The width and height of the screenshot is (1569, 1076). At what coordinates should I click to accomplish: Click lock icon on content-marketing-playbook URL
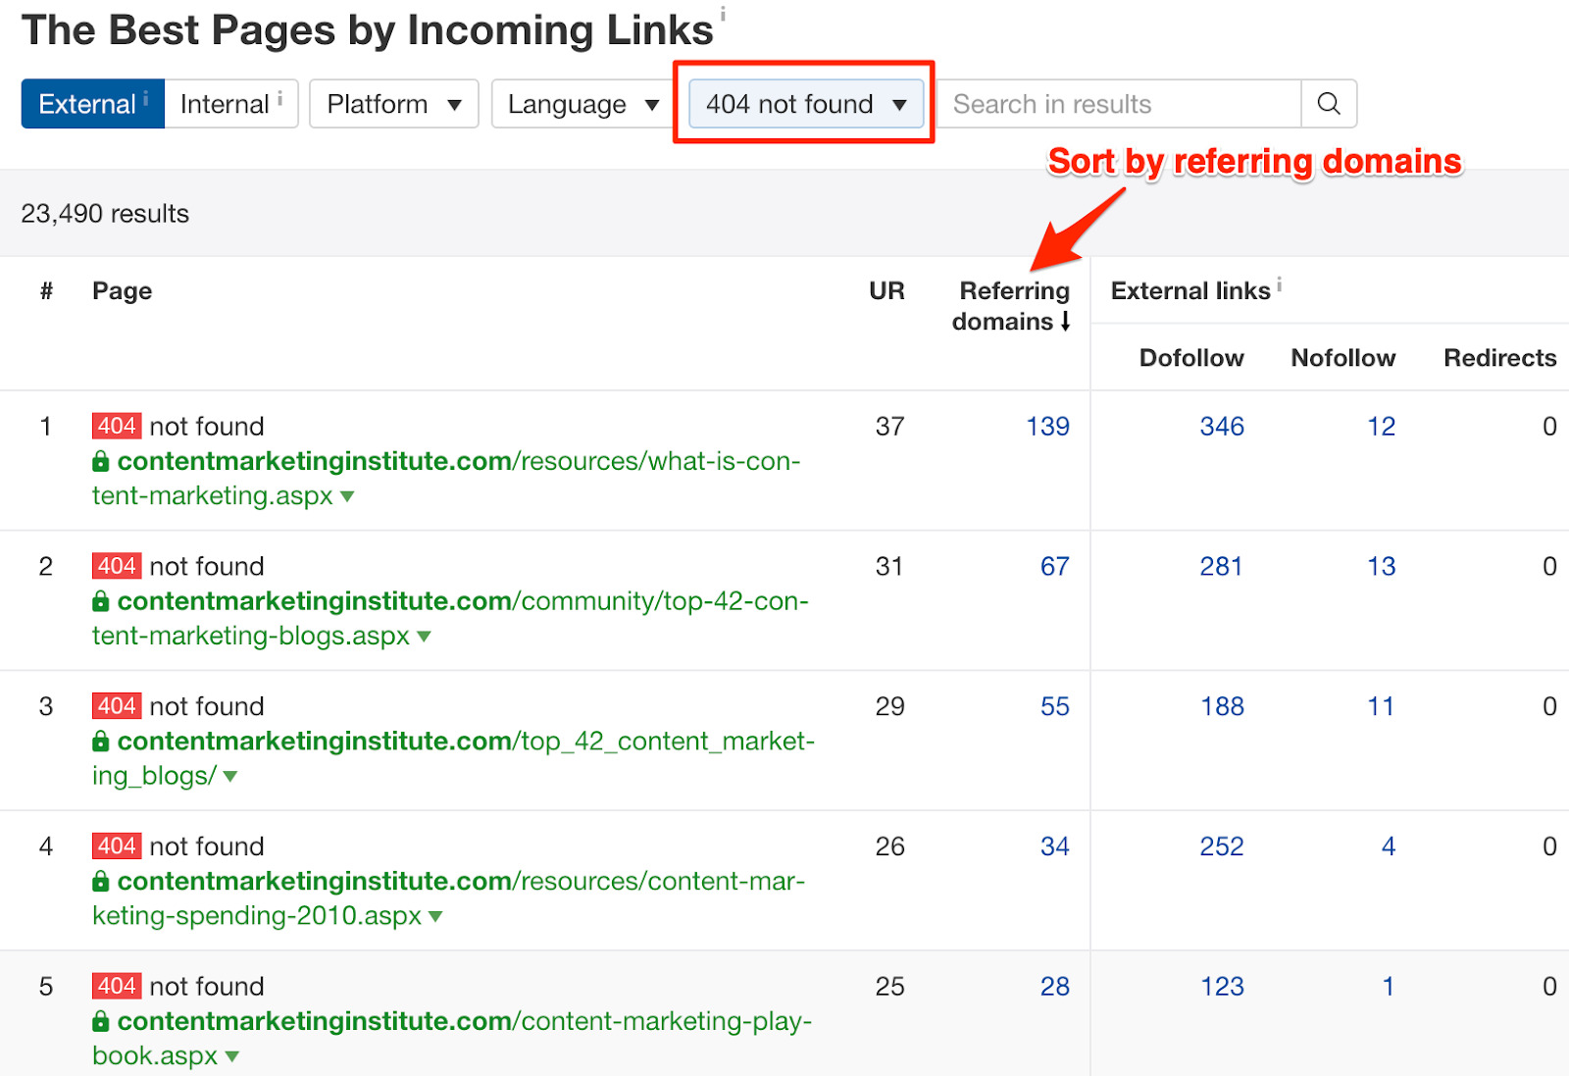(100, 1022)
